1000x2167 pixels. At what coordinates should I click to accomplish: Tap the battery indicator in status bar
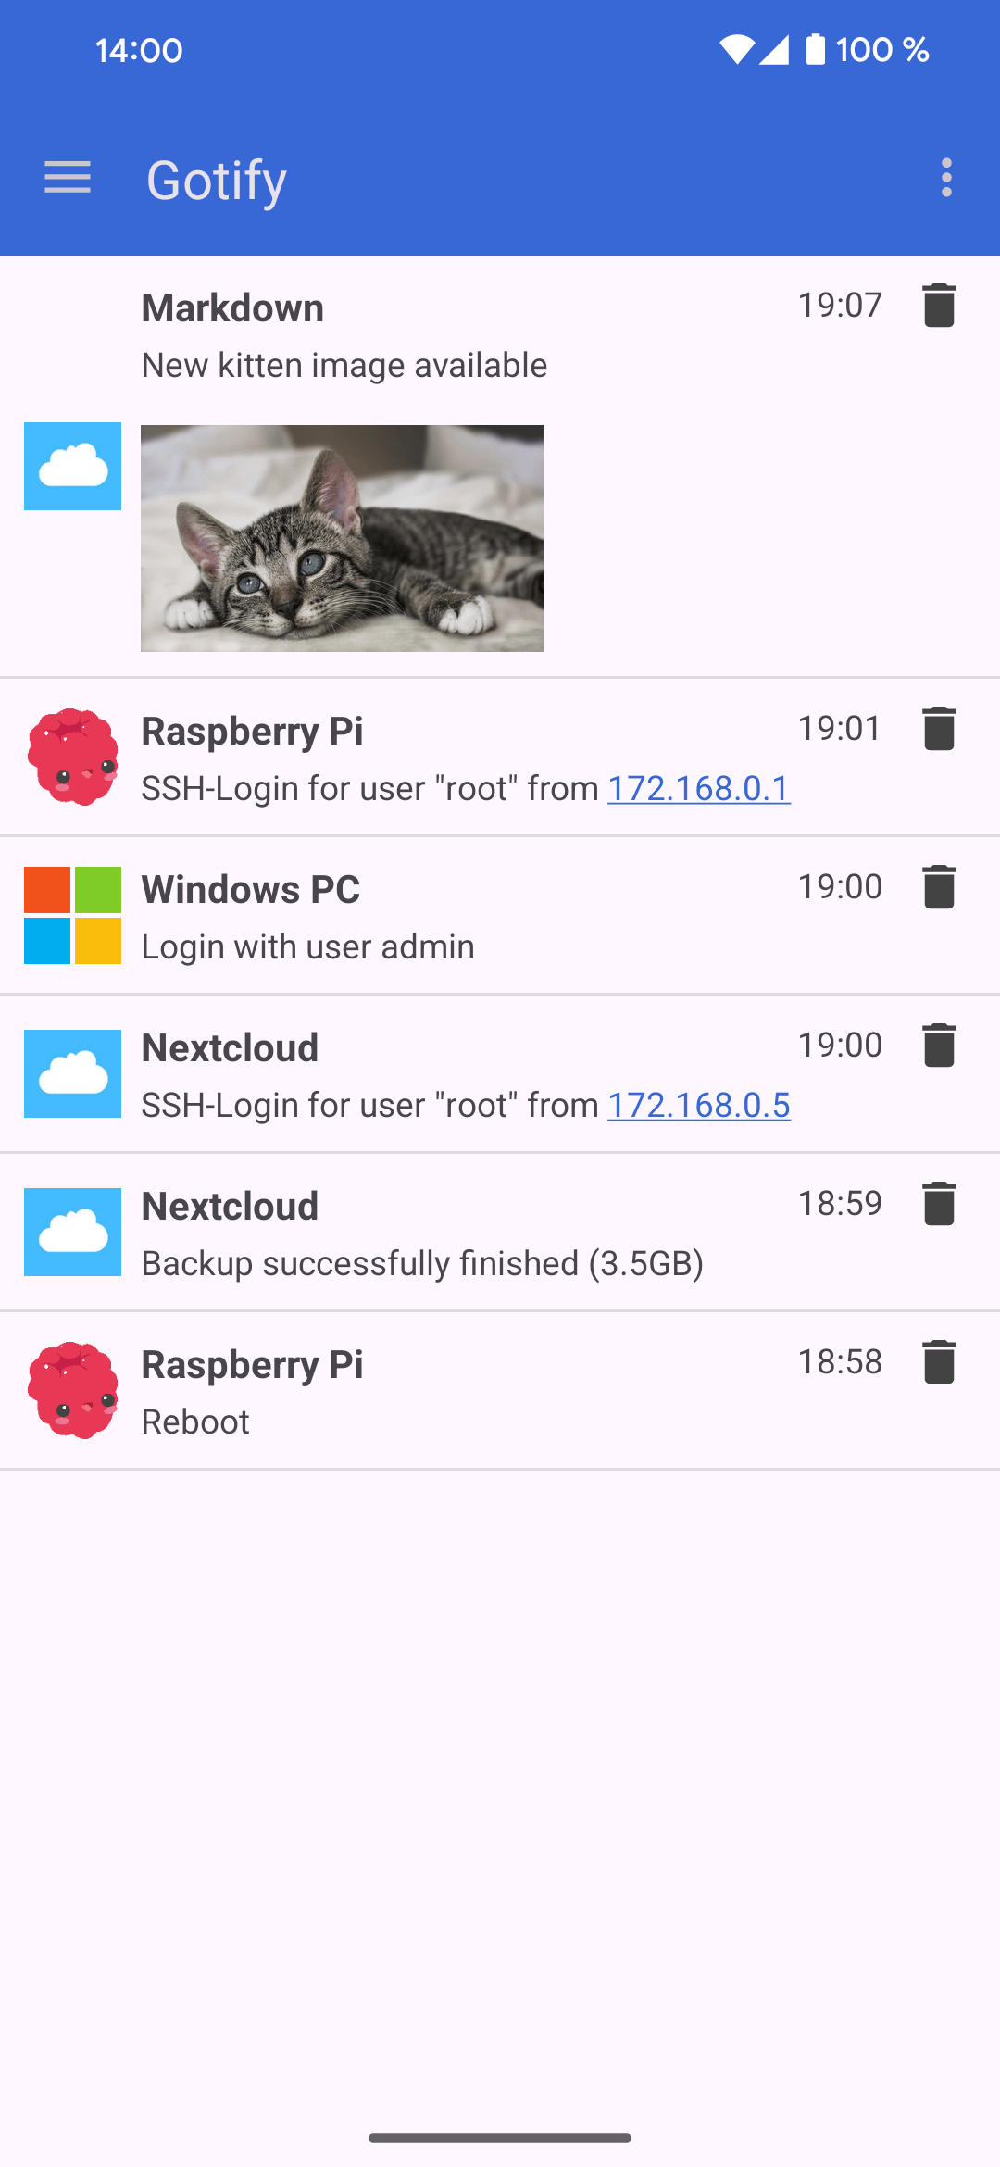[815, 49]
